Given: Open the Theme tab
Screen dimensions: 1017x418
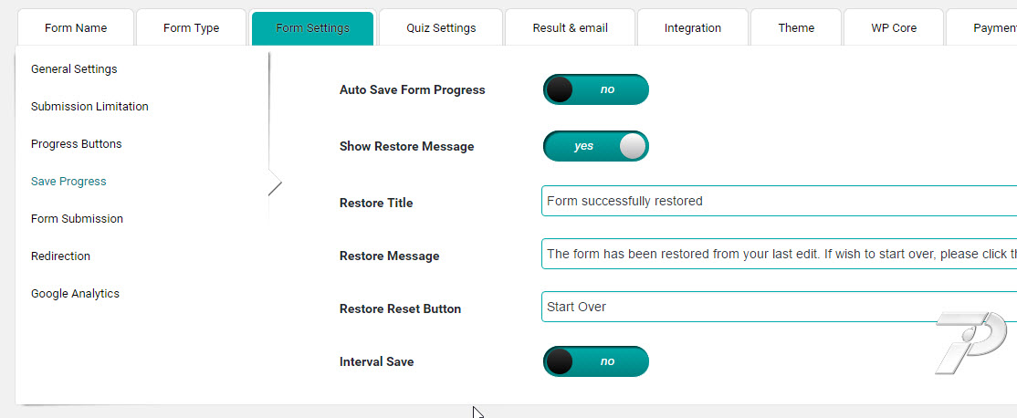Looking at the screenshot, I should pos(796,27).
